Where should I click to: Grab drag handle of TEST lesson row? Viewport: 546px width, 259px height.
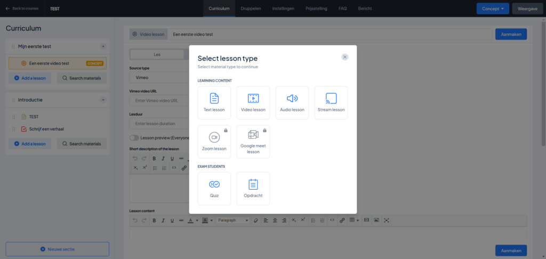[x=13, y=117]
